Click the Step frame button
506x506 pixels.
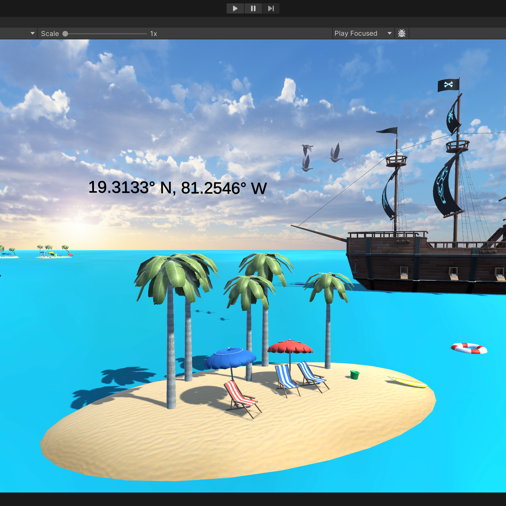pos(271,8)
